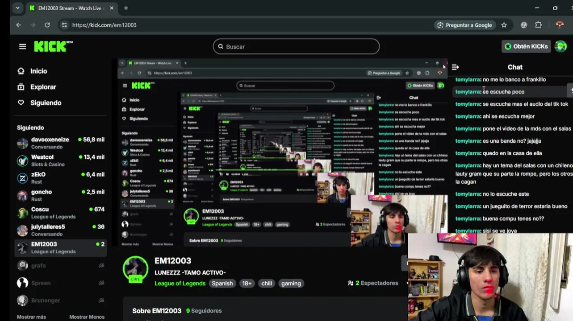Close the EM12003 Stream tab
This screenshot has width=573, height=321.
(111, 8)
